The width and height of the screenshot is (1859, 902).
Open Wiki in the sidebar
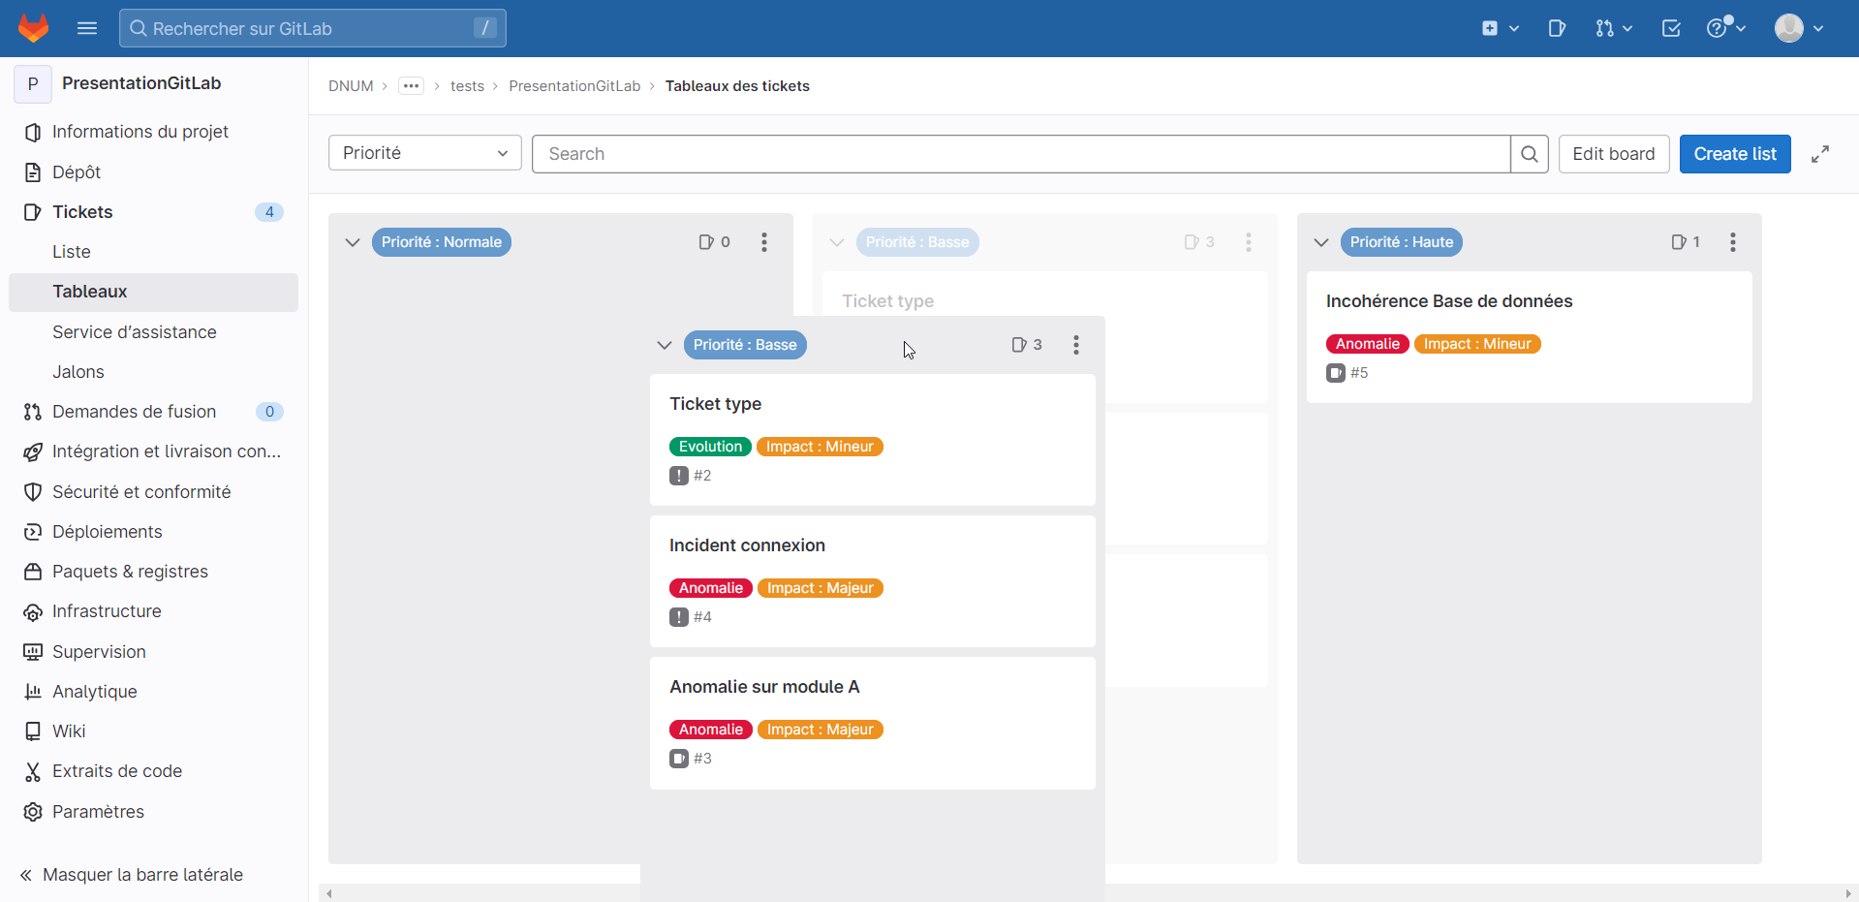pos(69,731)
